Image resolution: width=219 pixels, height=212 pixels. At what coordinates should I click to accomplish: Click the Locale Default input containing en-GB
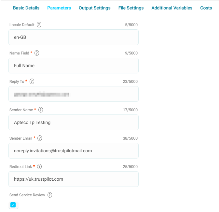74,37
